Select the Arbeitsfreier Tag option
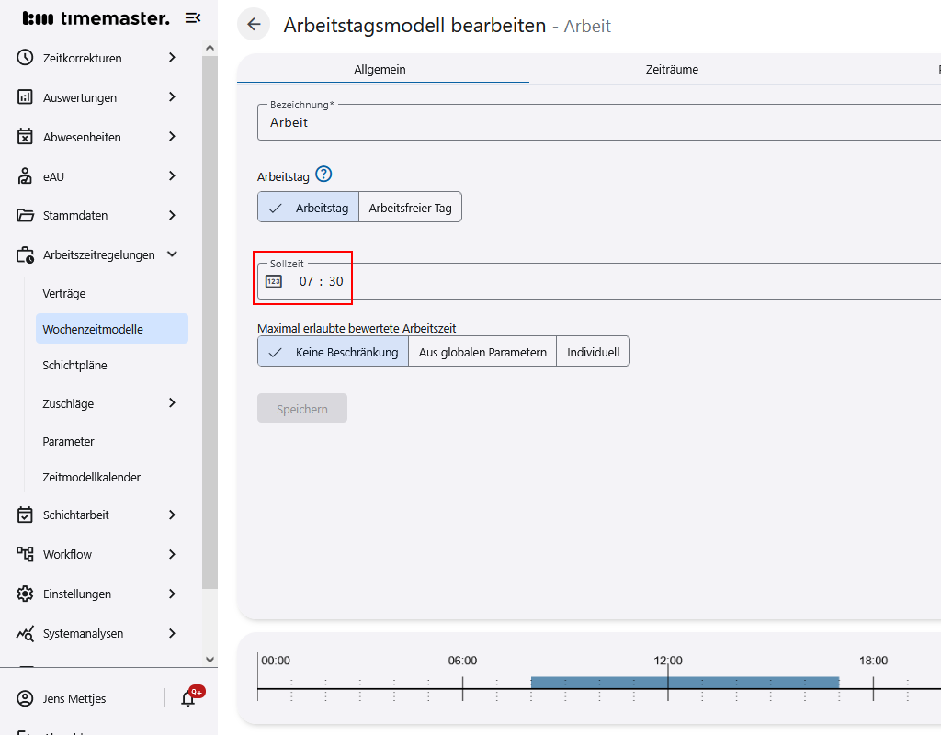941x735 pixels. click(410, 208)
